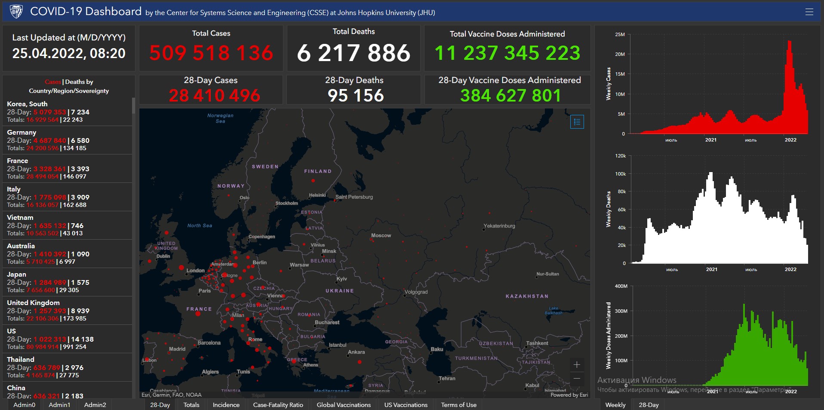
Task: Click the red case dot over Moscow
Action: (x=372, y=240)
